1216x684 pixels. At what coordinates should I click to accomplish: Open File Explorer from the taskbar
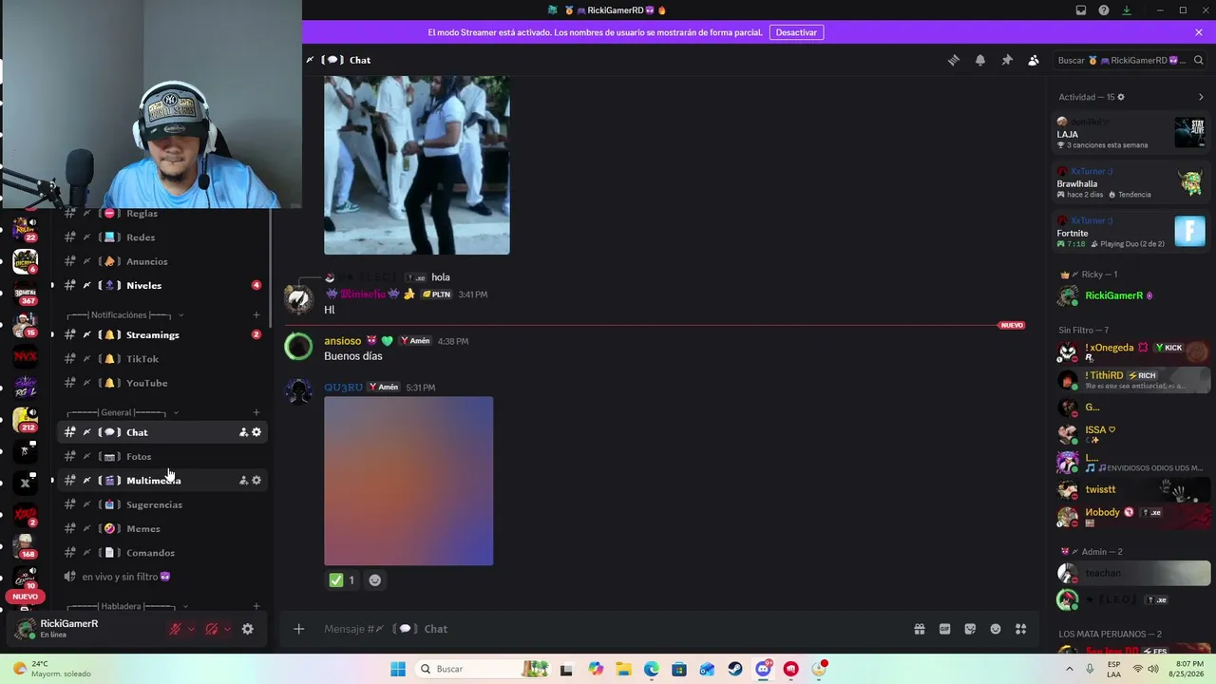point(623,669)
